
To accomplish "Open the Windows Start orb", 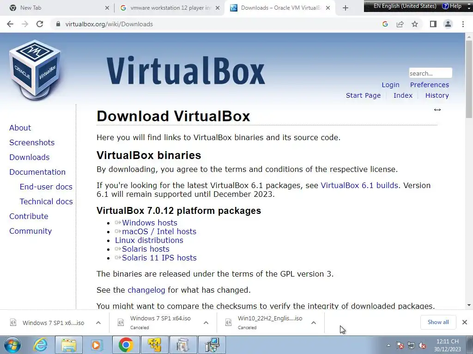I will (12, 345).
